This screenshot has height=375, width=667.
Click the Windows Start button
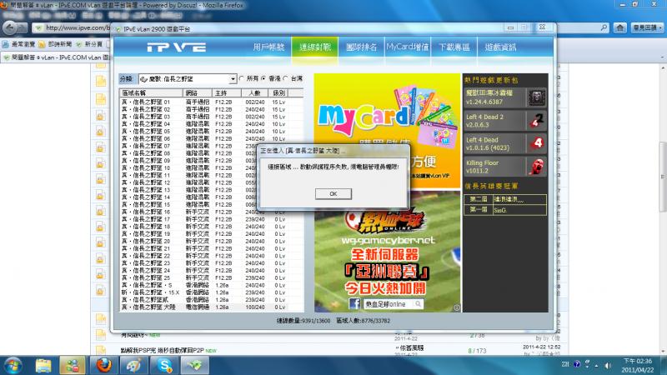(x=14, y=365)
